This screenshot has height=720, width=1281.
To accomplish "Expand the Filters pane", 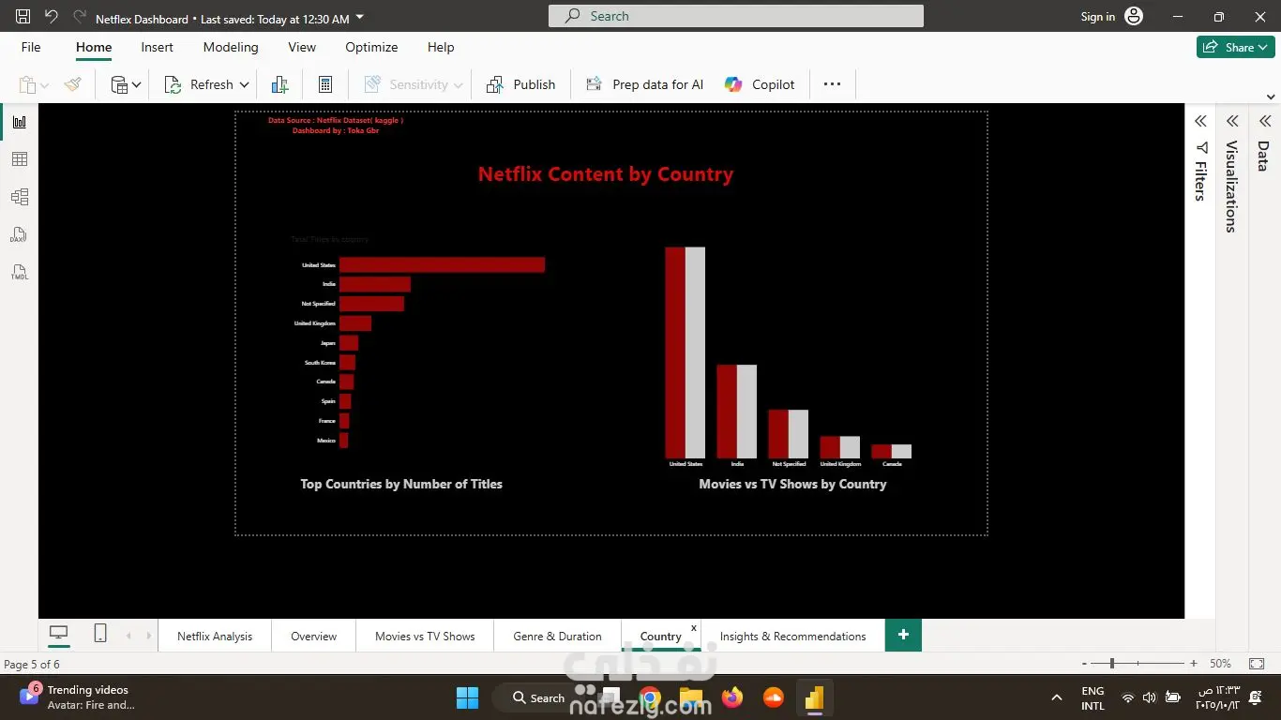I will [x=1200, y=121].
